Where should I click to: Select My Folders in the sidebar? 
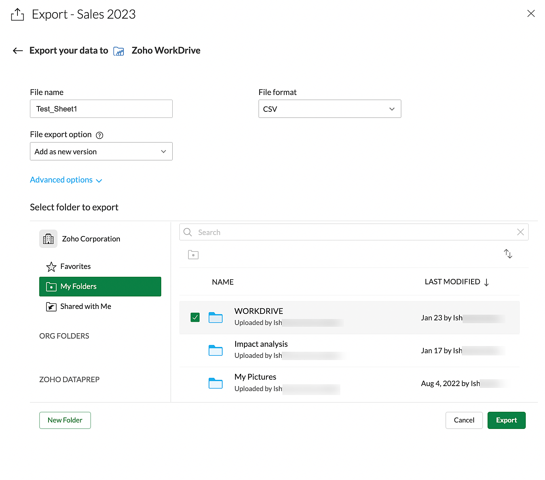pos(100,286)
